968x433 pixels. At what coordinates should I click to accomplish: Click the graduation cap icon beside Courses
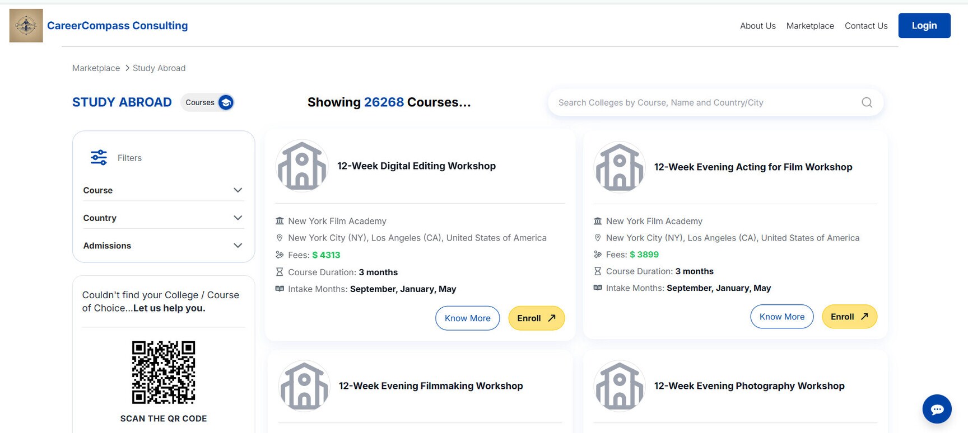pyautogui.click(x=226, y=102)
